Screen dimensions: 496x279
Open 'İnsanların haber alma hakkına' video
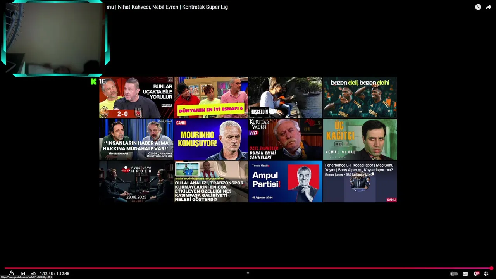pyautogui.click(x=136, y=139)
